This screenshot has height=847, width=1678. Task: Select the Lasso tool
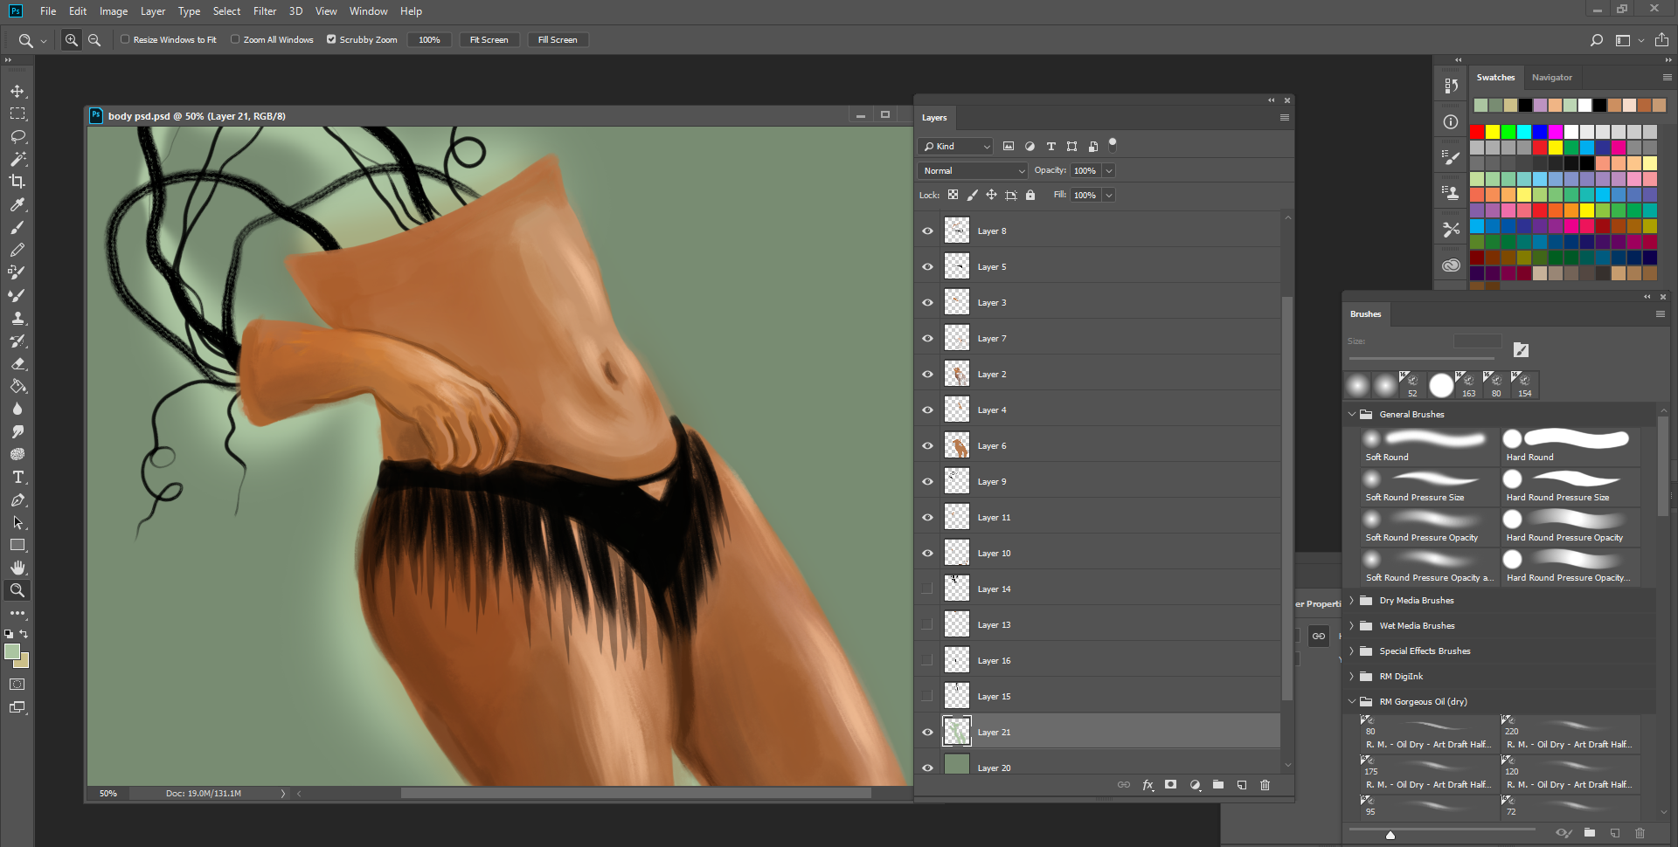pyautogui.click(x=17, y=137)
